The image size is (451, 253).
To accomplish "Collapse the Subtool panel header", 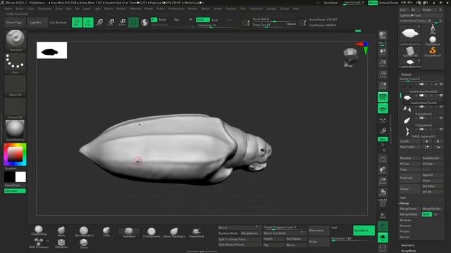I will point(406,74).
